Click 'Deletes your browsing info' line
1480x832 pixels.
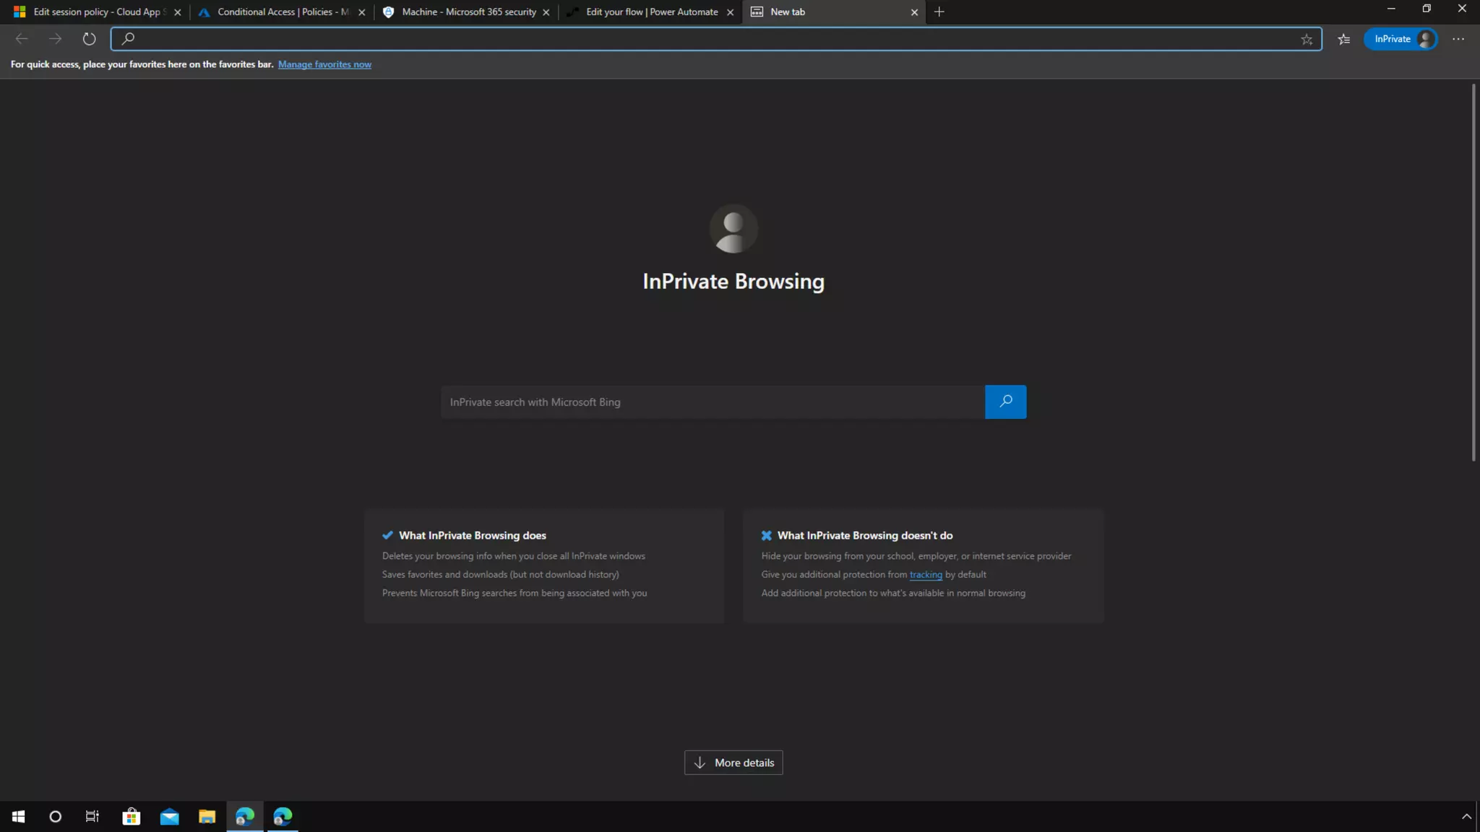[x=514, y=556]
